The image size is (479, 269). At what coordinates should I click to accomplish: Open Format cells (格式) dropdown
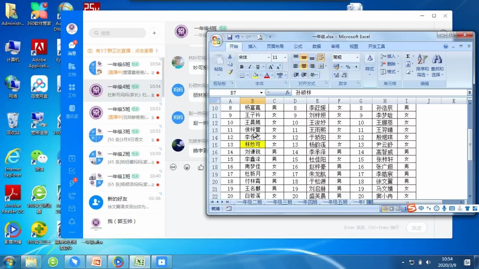(390, 72)
